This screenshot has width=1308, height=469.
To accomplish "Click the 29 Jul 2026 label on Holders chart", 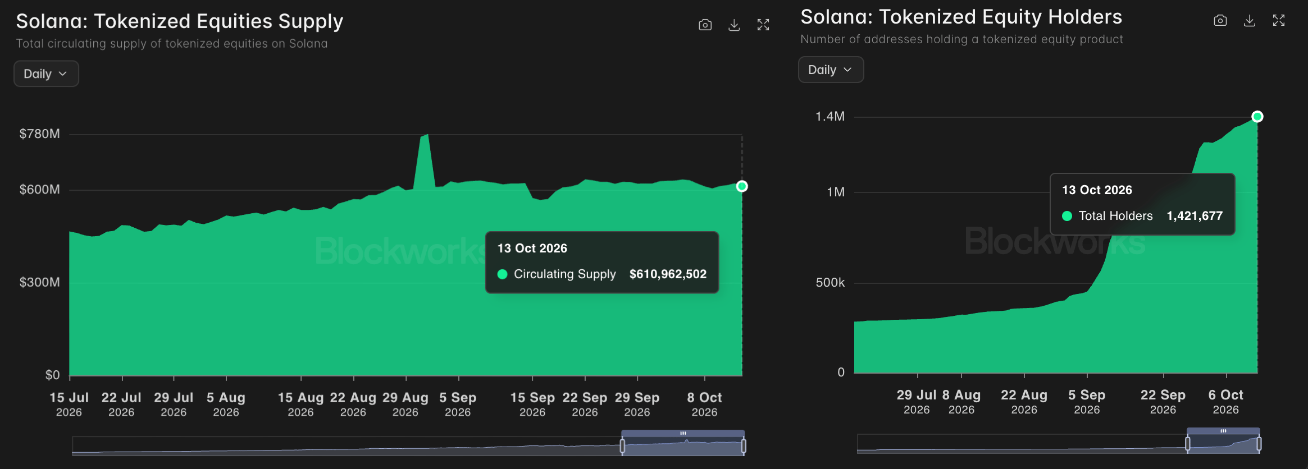I will click(x=917, y=402).
